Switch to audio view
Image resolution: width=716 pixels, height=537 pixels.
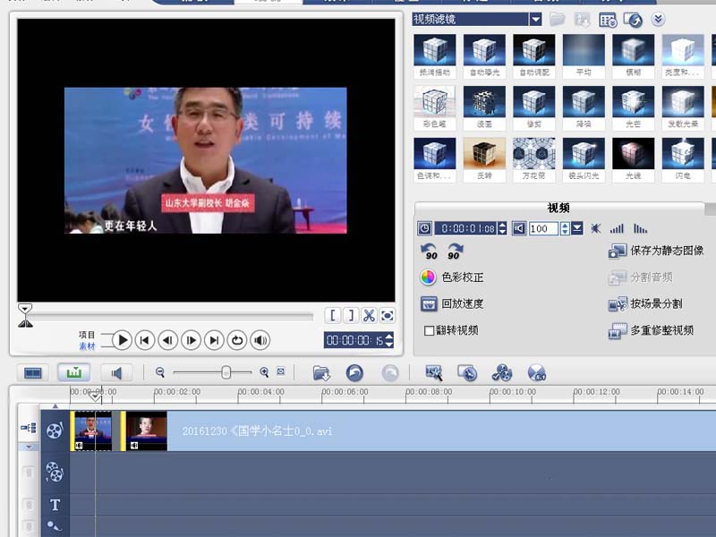tap(116, 373)
